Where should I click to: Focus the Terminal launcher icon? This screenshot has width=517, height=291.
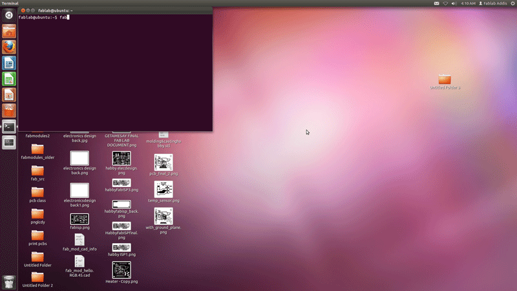[9, 127]
